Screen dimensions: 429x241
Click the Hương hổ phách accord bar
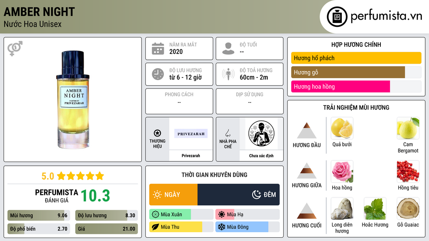point(356,58)
